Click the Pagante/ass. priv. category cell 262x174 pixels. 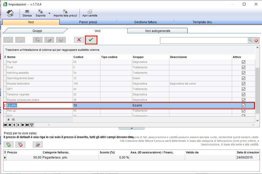click(70, 158)
